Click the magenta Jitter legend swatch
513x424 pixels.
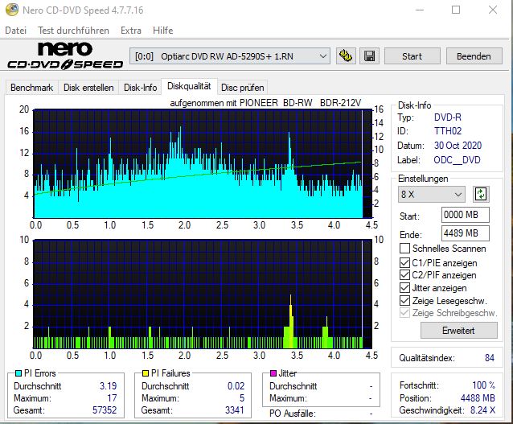pyautogui.click(x=273, y=374)
